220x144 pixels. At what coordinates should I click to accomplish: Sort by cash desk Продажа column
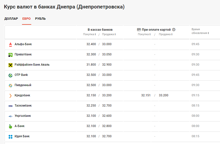click(109, 34)
